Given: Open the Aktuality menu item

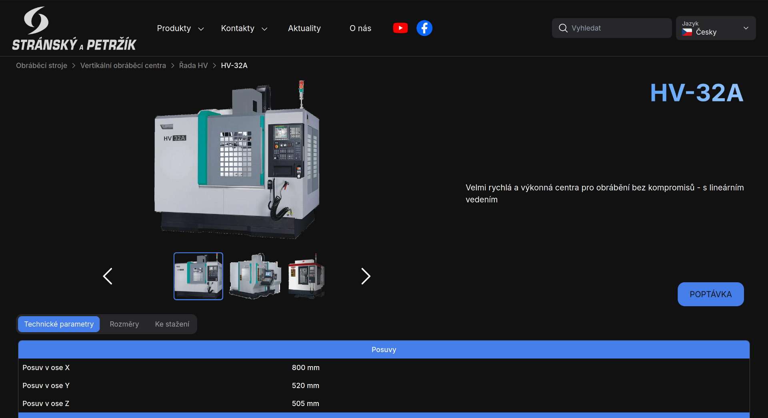Looking at the screenshot, I should click(x=304, y=28).
